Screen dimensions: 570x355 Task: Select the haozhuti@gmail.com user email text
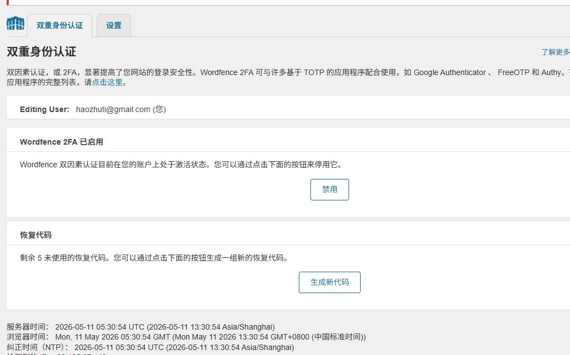tap(113, 109)
